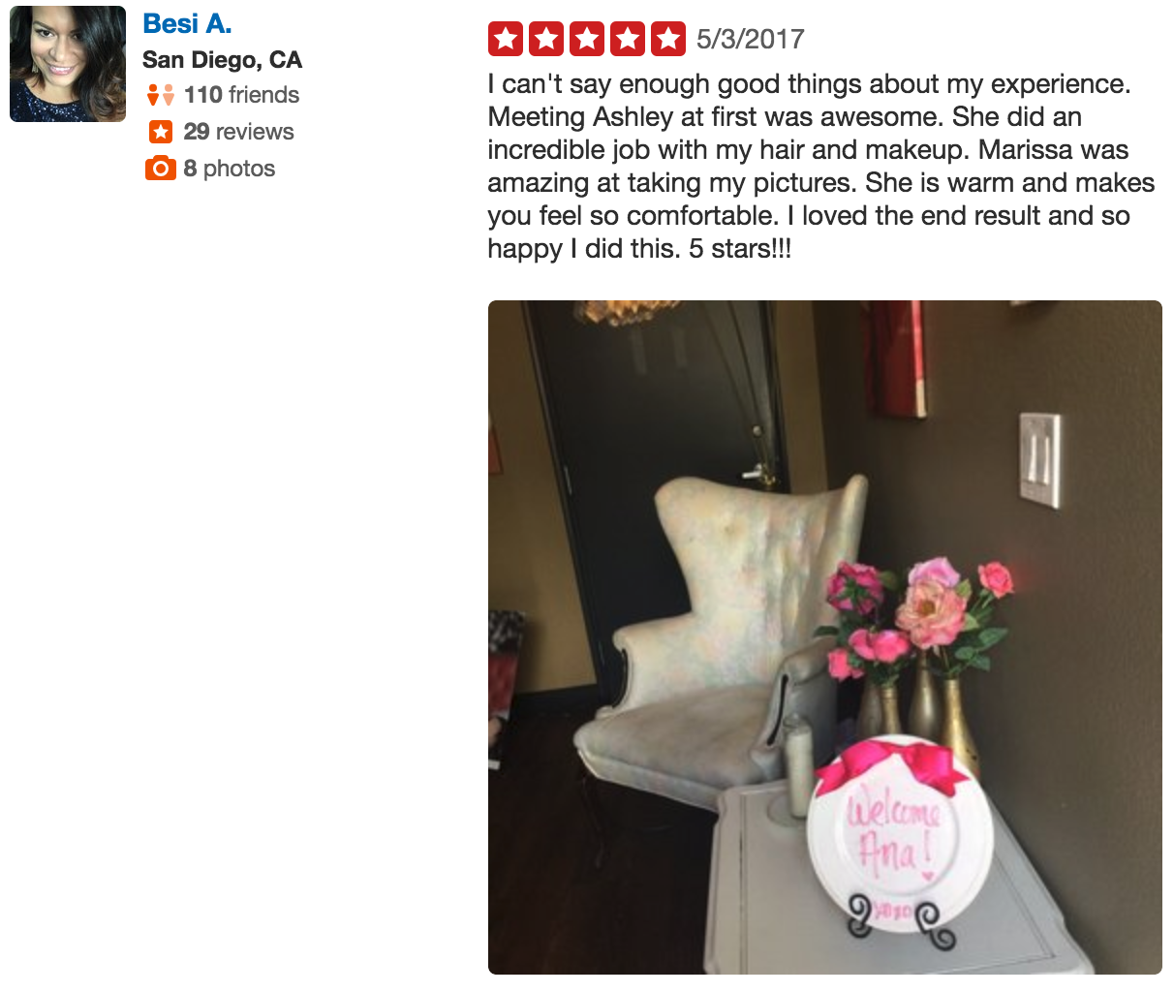The width and height of the screenshot is (1174, 993).
Task: Click the 5/3/2017 review date
Action: point(751,40)
